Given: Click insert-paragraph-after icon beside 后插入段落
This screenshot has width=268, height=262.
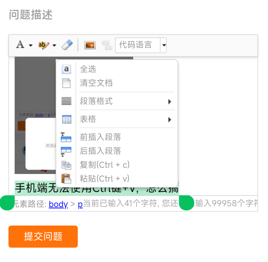Looking at the screenshot, I should [x=66, y=152].
